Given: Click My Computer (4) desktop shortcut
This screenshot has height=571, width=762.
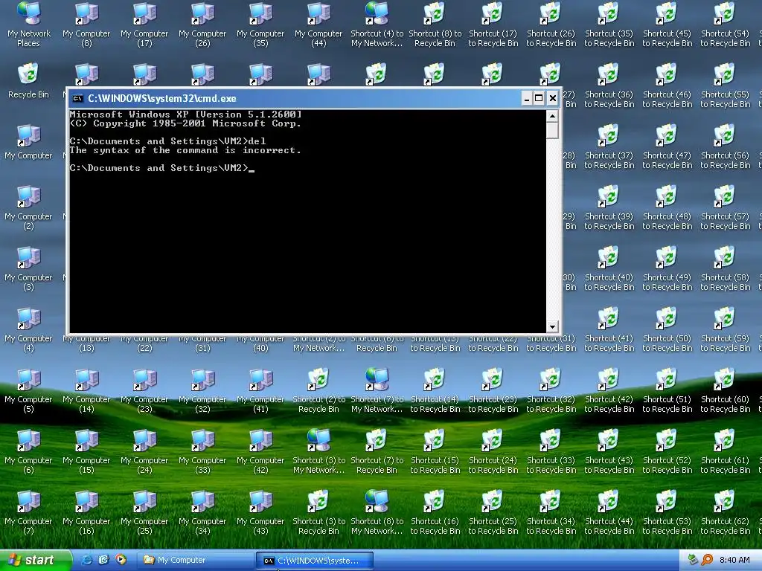Looking at the screenshot, I should point(29,329).
